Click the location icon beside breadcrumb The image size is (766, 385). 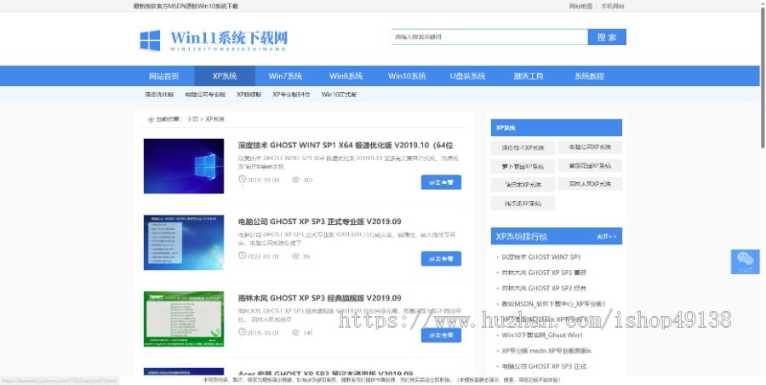151,119
